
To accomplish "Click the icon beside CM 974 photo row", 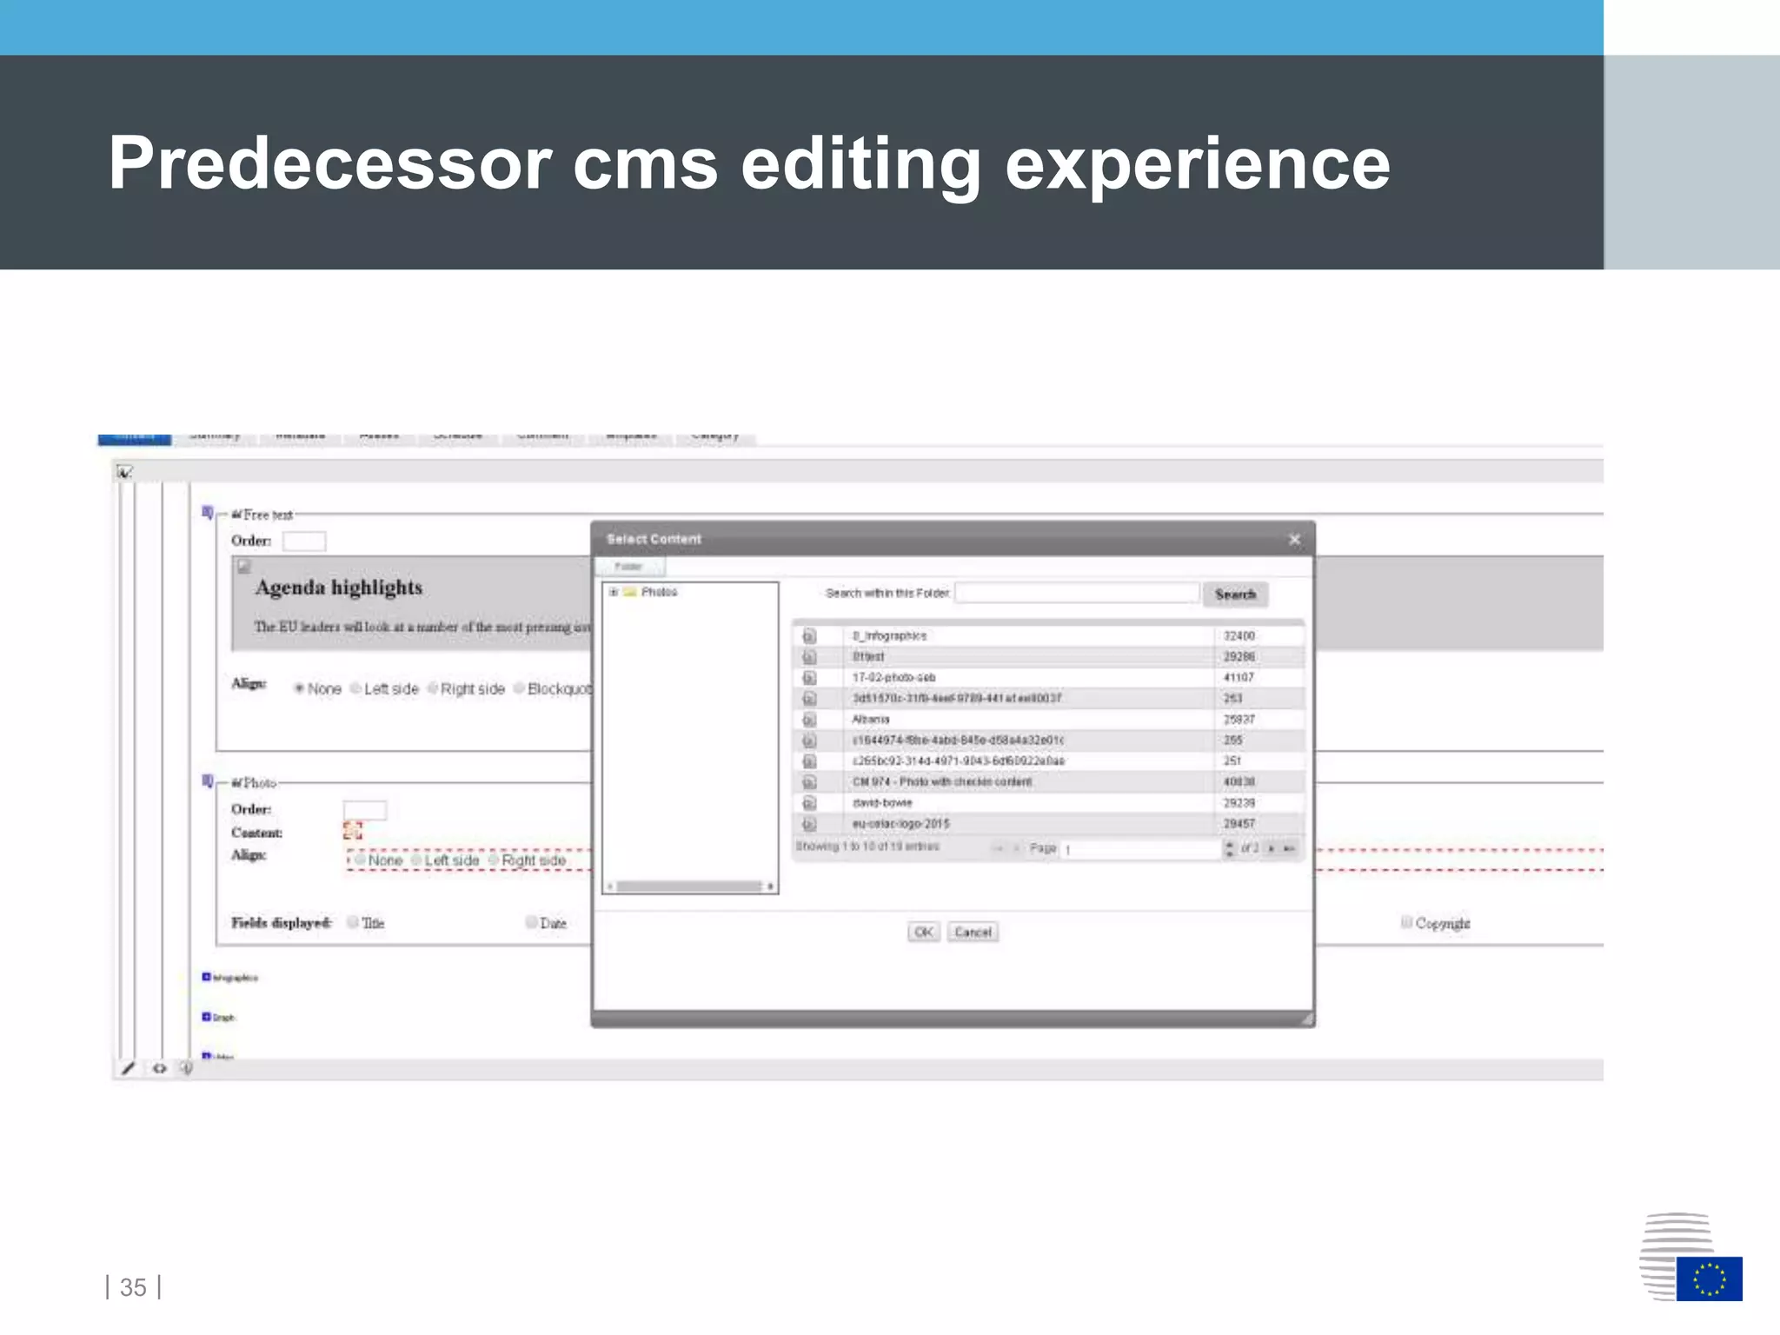I will coord(809,782).
